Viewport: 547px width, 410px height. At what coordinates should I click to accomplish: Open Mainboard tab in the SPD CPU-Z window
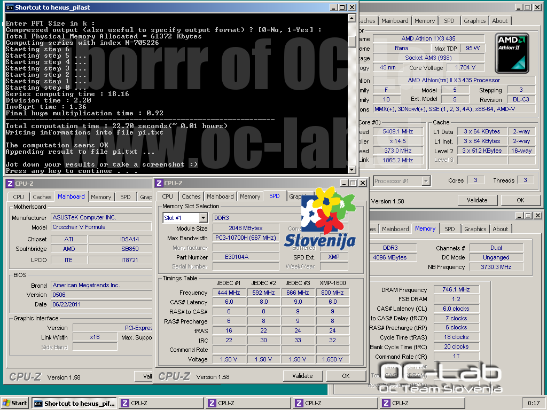220,196
